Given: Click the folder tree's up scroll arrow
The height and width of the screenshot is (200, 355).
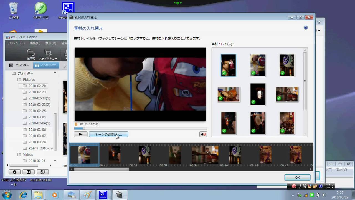Looking at the screenshot, I should 55,72.
